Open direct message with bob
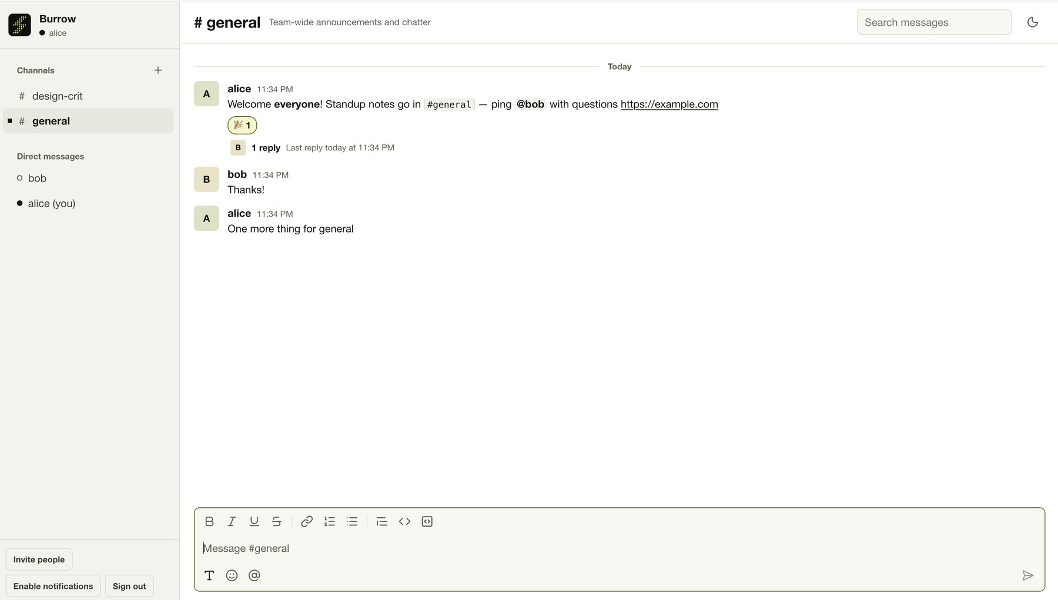 (88, 178)
